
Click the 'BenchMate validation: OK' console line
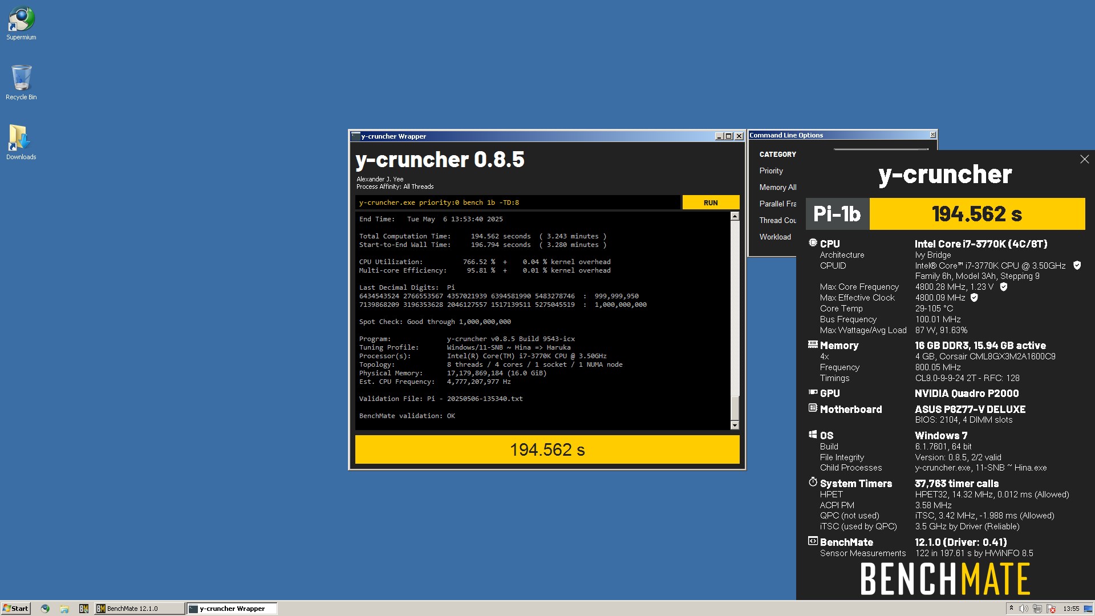point(407,416)
